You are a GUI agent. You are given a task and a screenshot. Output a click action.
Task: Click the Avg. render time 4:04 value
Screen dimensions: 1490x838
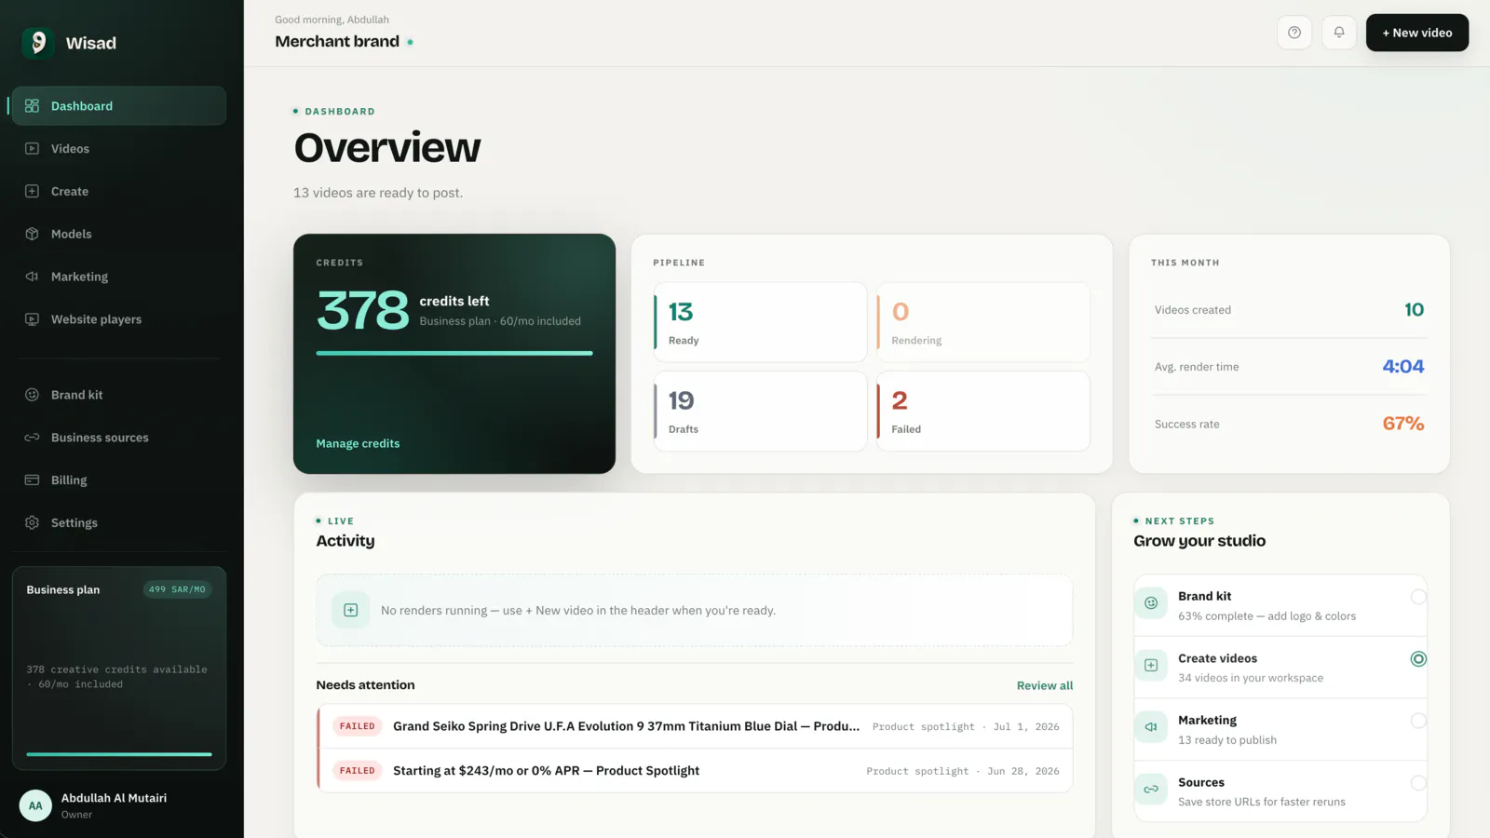point(1403,367)
